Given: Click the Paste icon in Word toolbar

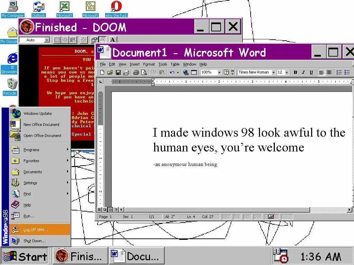Looking at the screenshot, I should [162, 72].
